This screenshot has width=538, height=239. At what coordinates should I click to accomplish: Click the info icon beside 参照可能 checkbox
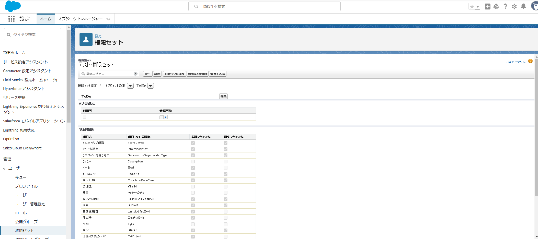pos(165,117)
